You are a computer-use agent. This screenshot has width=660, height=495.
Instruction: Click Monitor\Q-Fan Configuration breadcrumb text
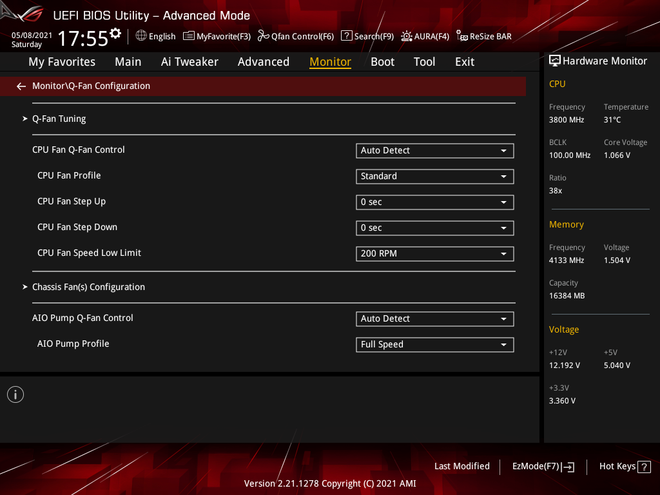pos(91,86)
